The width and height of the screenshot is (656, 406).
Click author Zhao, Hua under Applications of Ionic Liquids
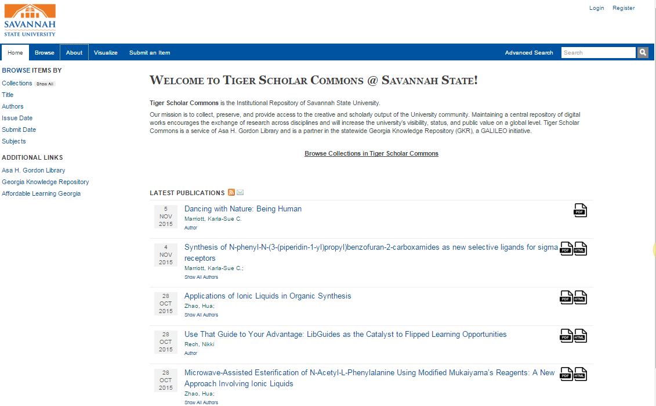point(199,306)
